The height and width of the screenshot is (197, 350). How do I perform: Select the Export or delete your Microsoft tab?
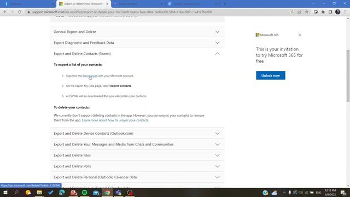[84, 4]
